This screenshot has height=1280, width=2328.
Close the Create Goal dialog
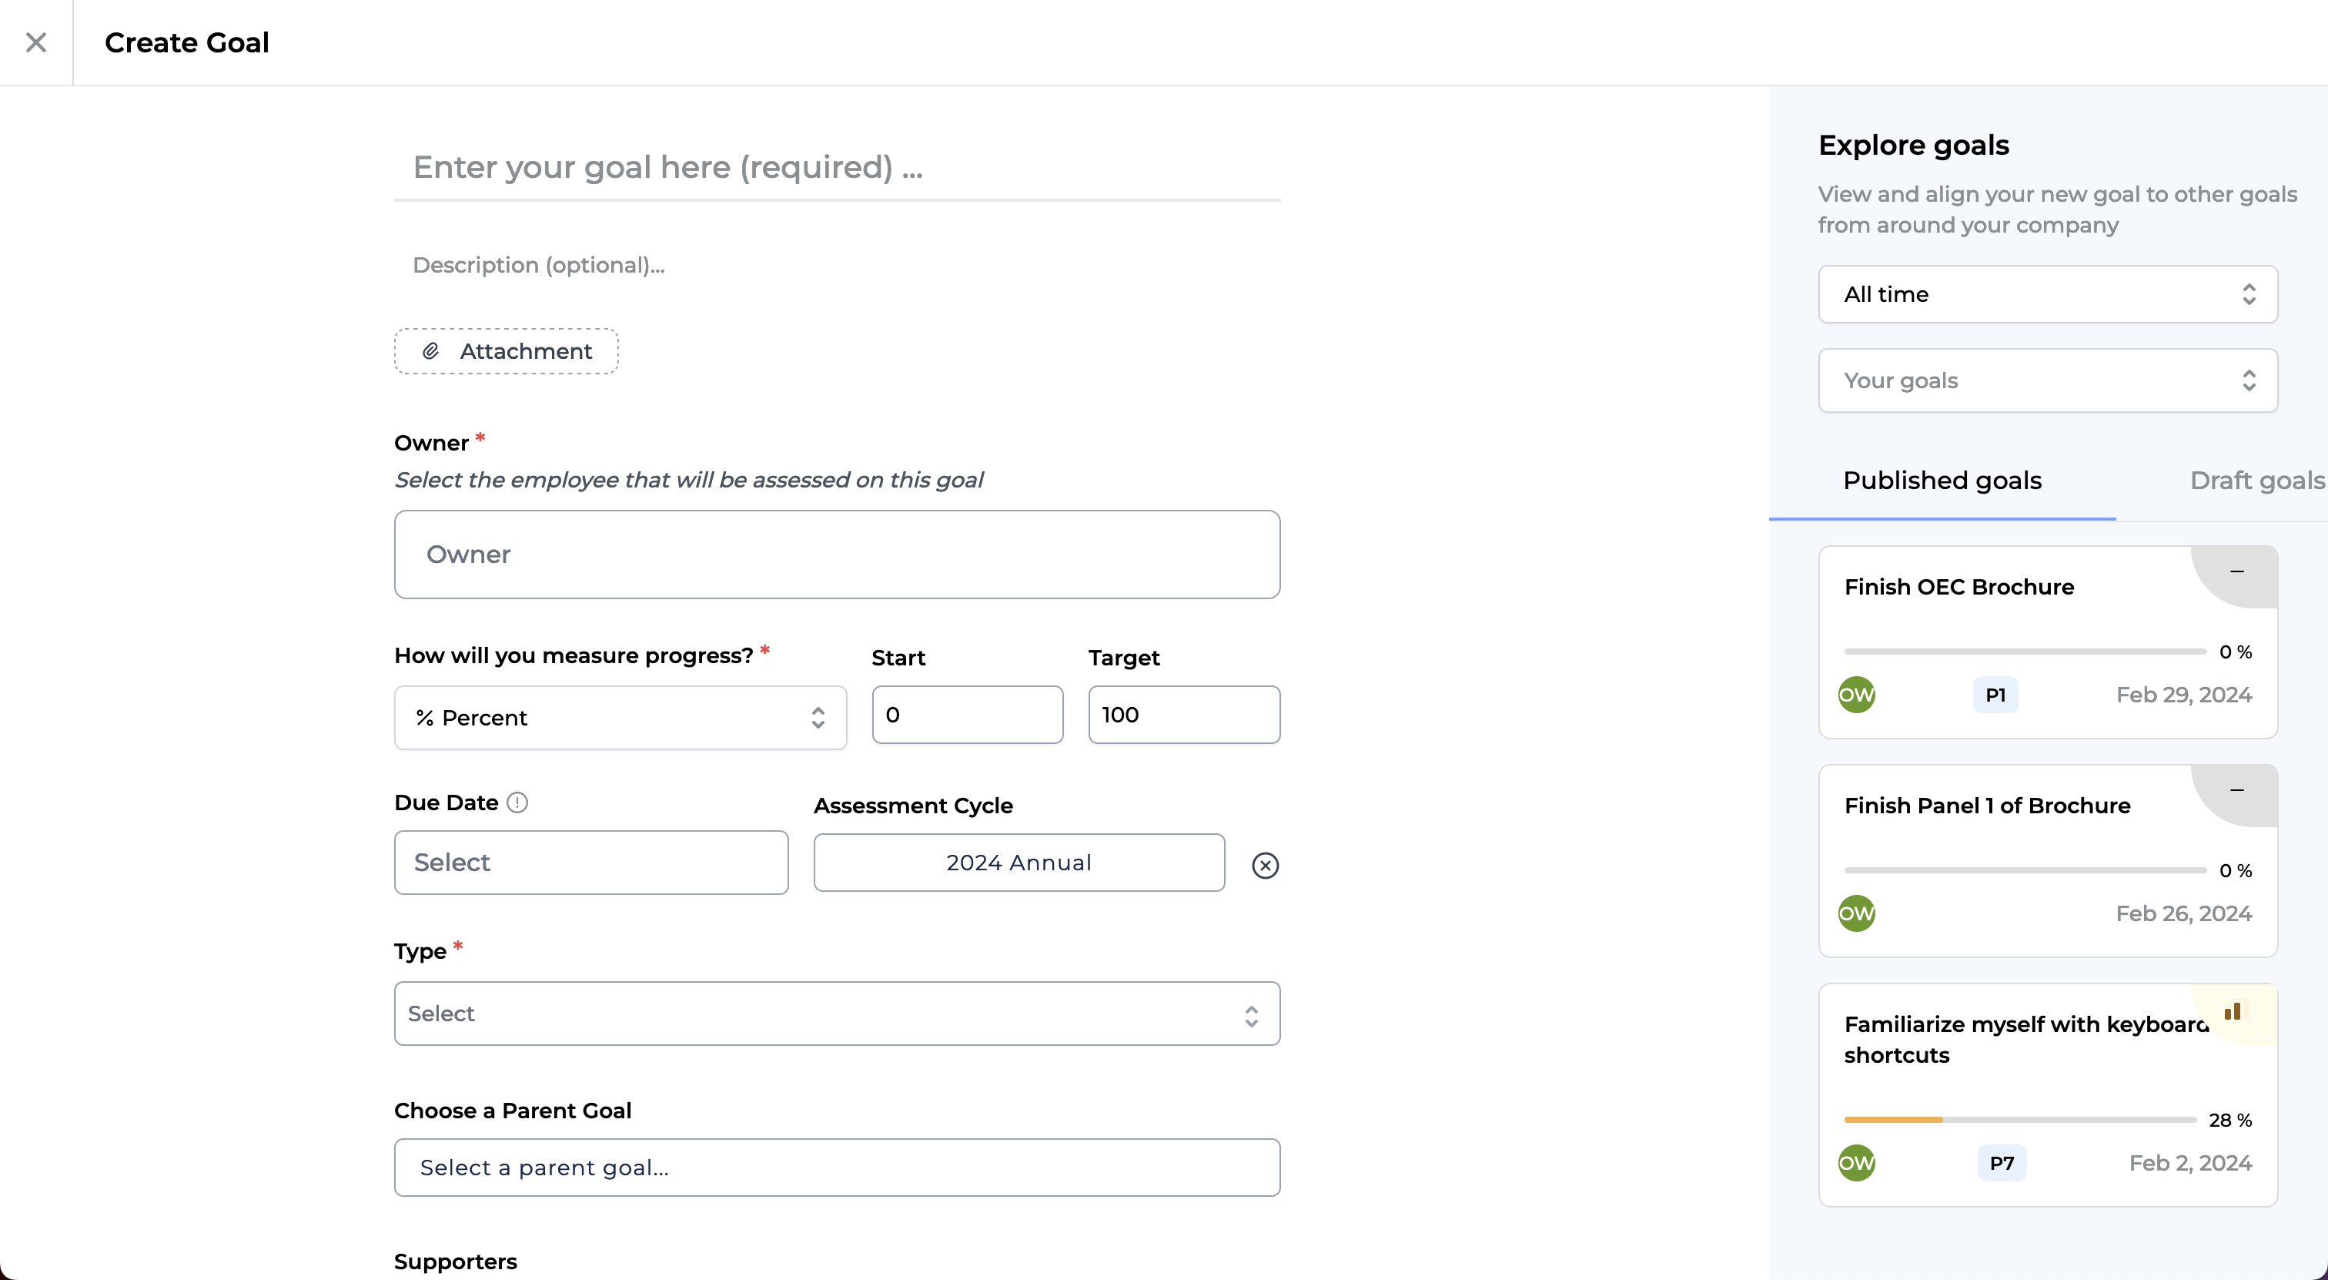[36, 42]
